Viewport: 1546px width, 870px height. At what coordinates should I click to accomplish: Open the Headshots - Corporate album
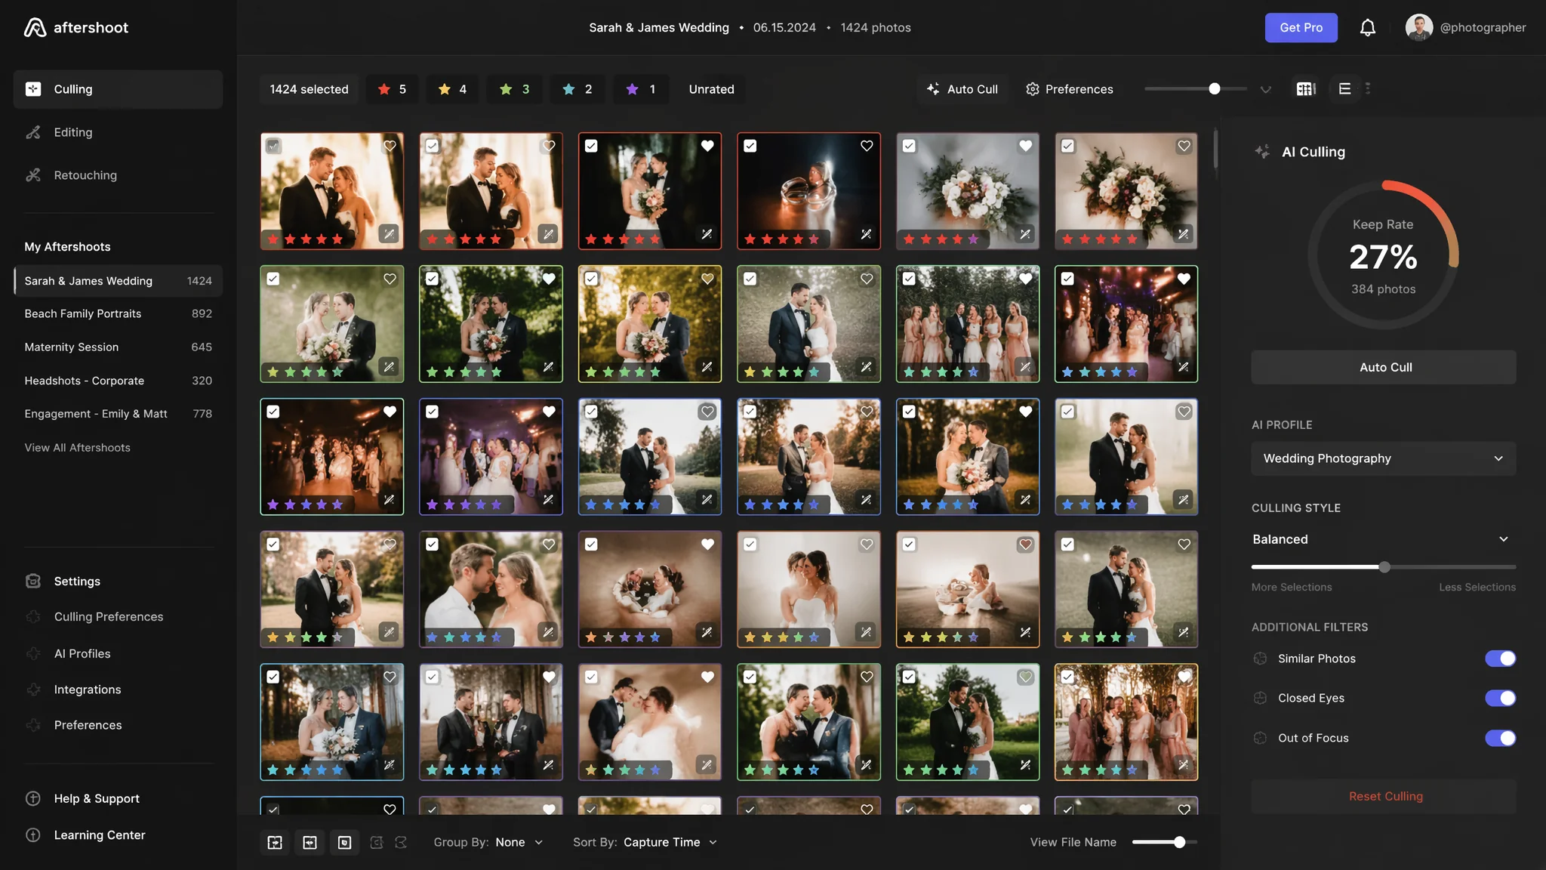point(118,381)
